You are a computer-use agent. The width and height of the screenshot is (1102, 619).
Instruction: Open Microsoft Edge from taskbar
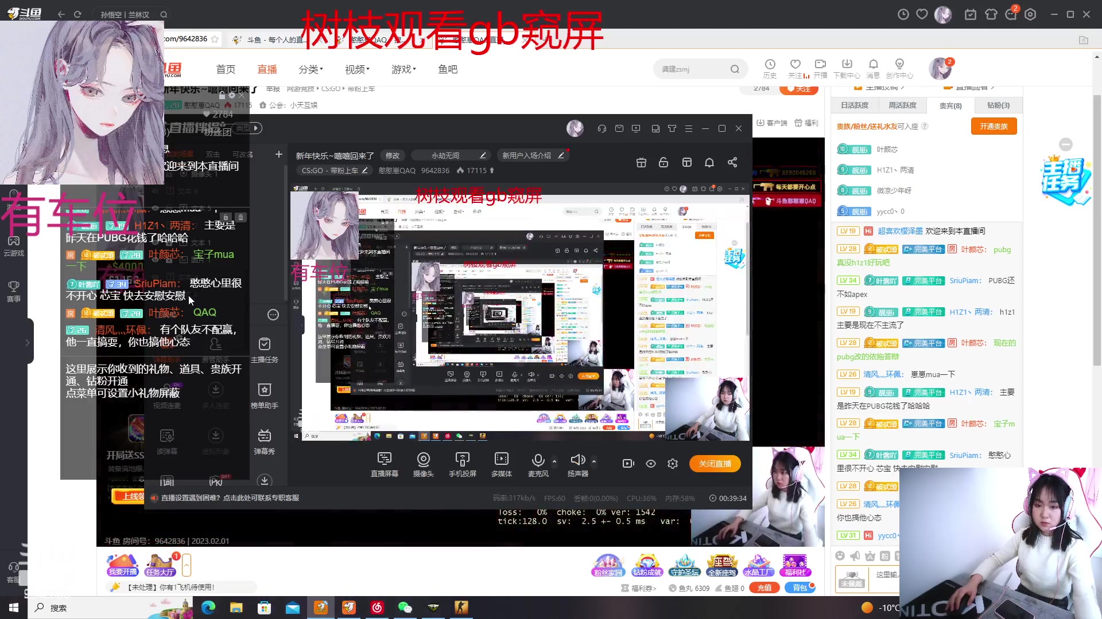(208, 608)
